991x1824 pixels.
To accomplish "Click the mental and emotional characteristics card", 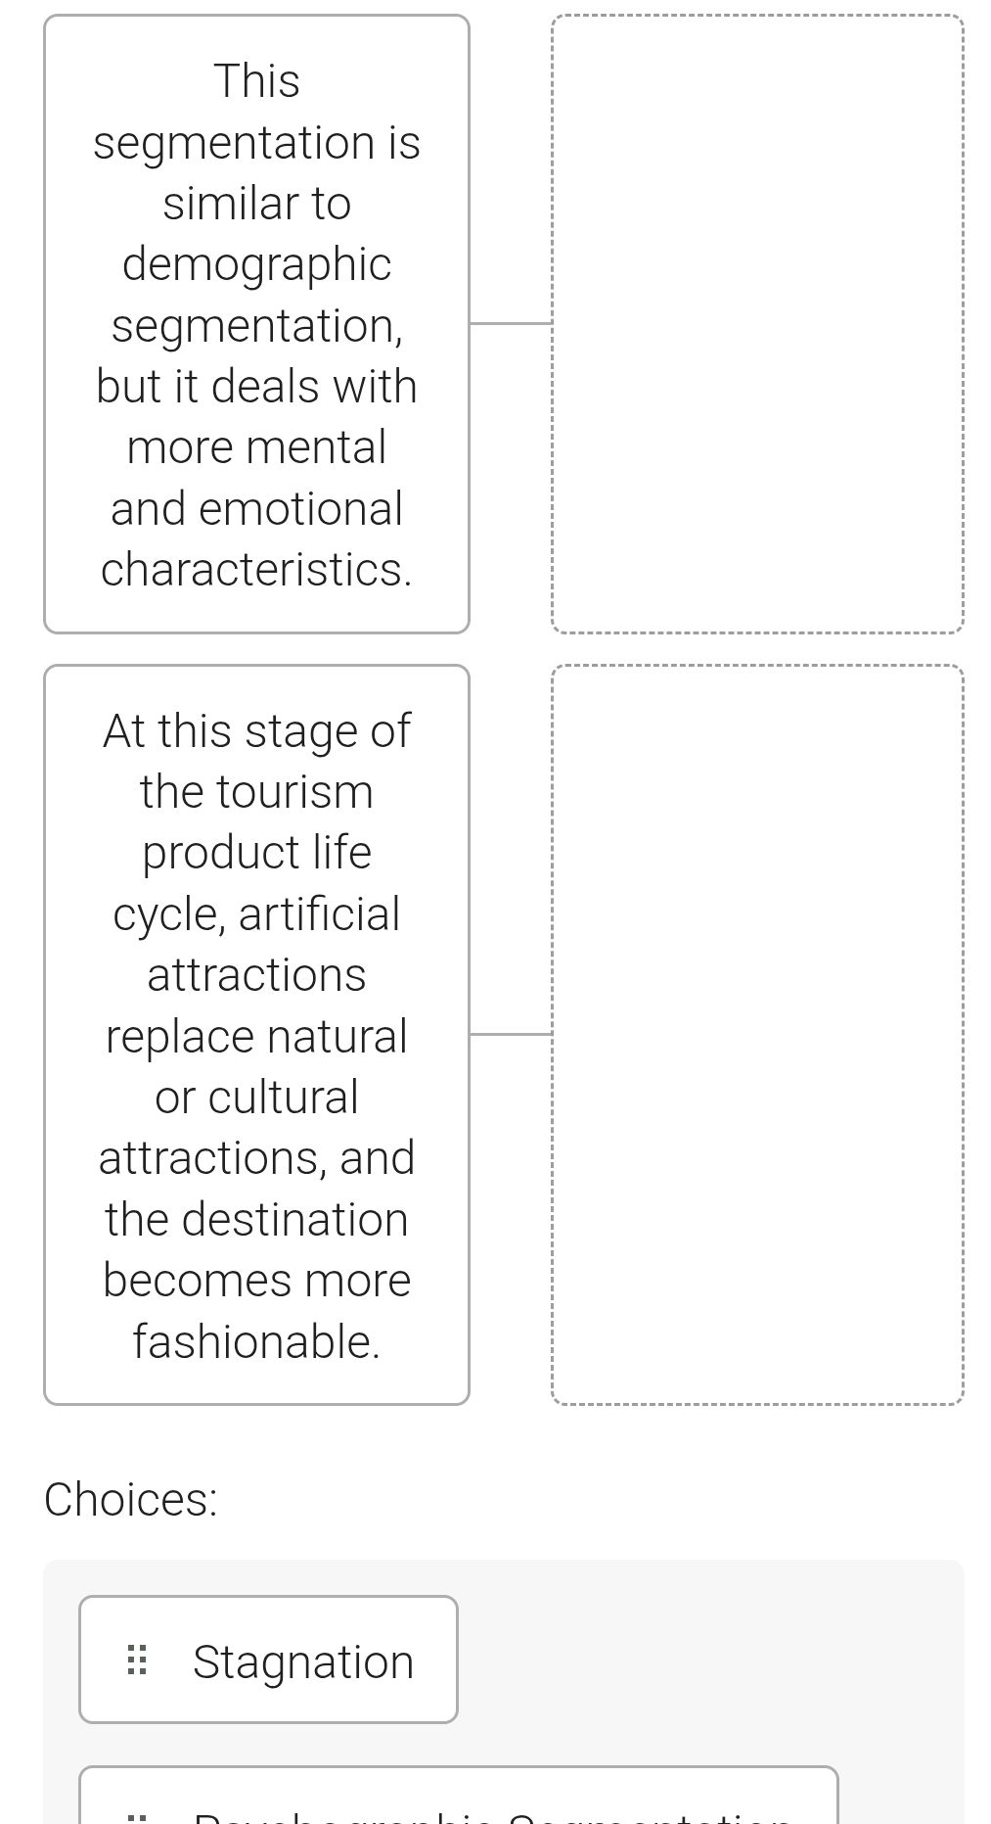I will coord(256,324).
